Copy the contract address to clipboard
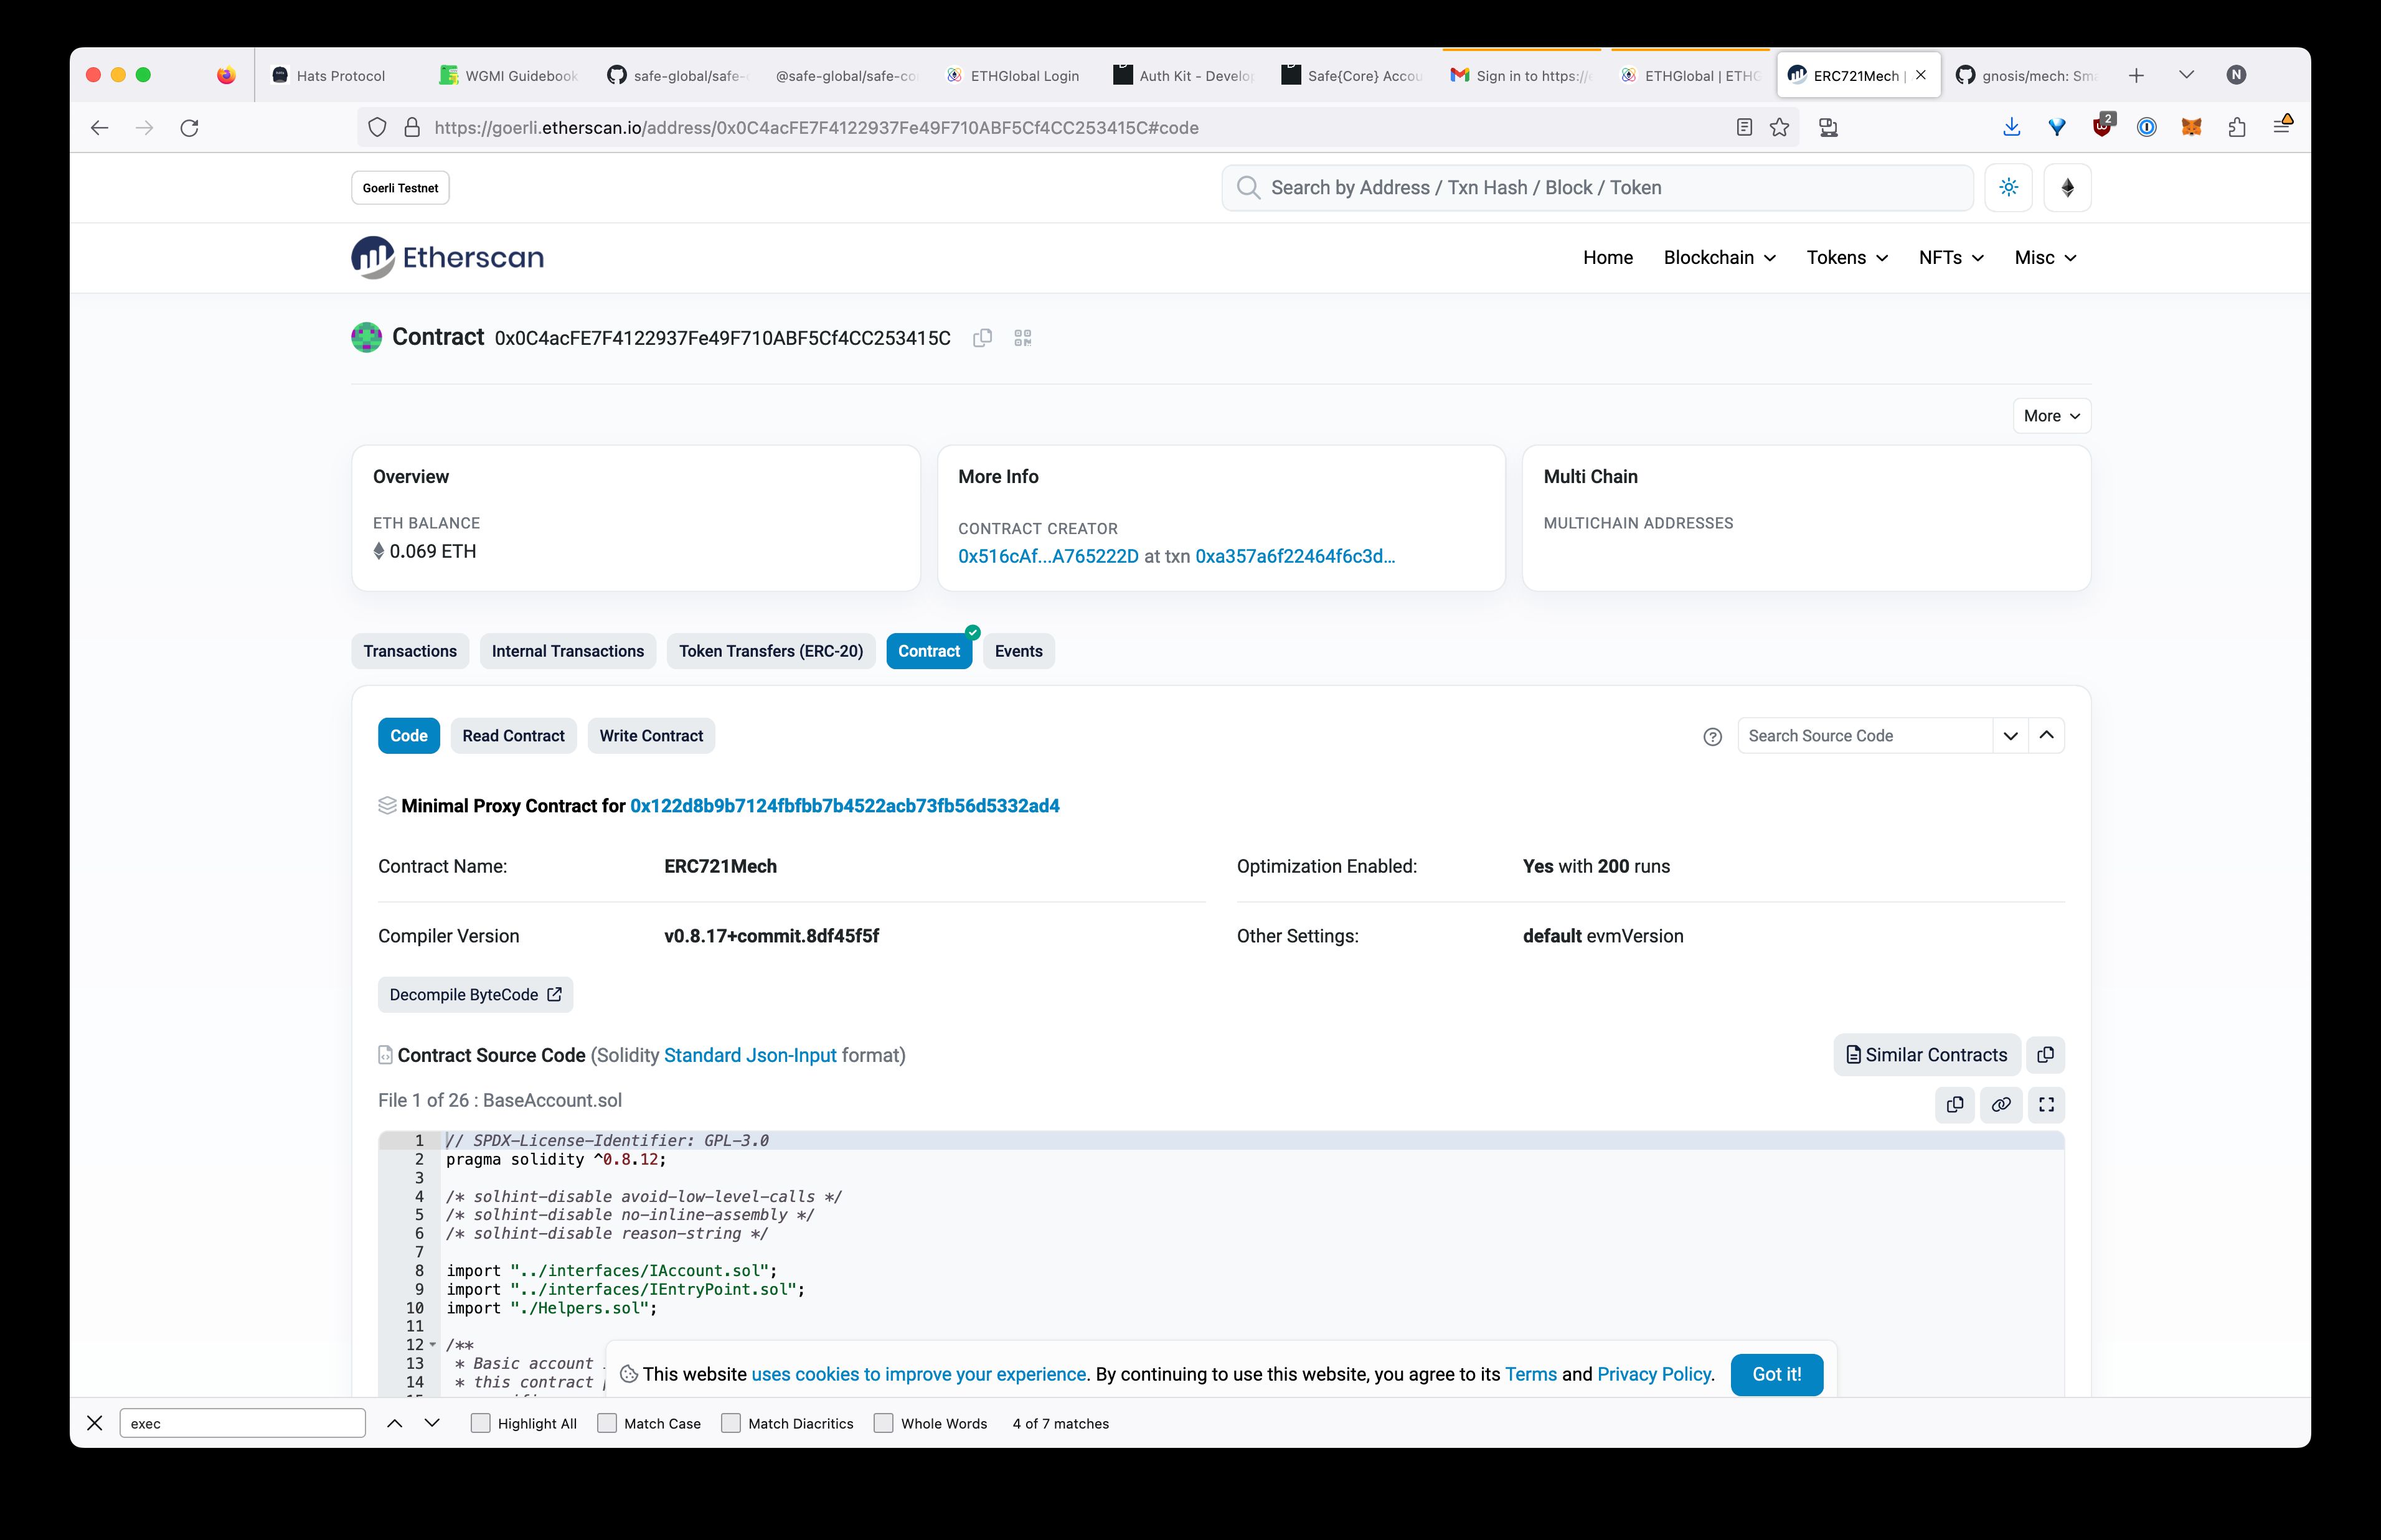The width and height of the screenshot is (2381, 1540). pyautogui.click(x=982, y=338)
